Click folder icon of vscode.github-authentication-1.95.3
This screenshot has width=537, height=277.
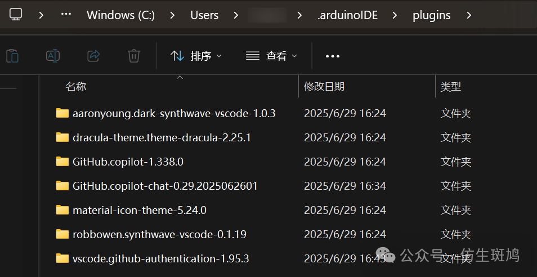click(x=62, y=258)
